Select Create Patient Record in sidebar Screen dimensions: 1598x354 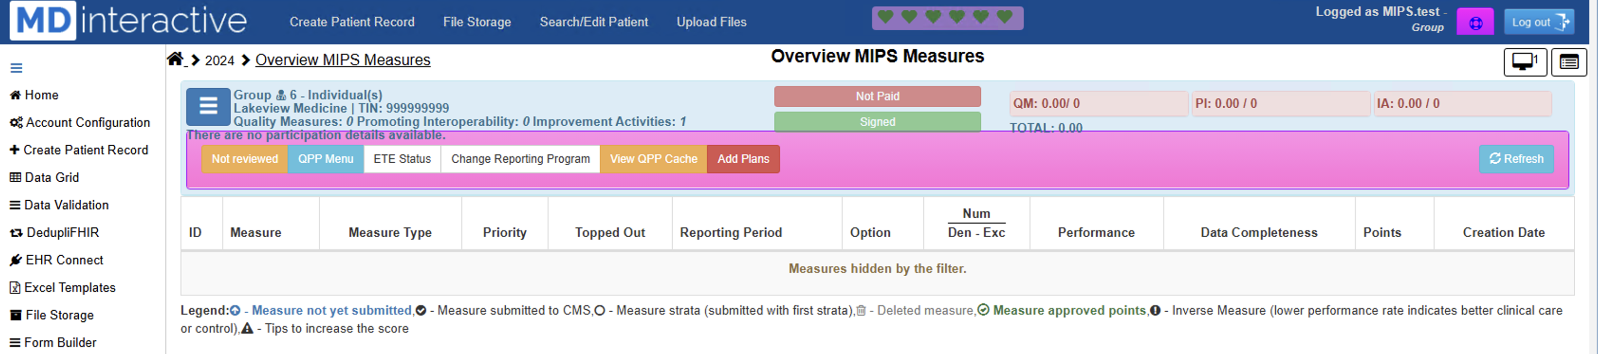click(79, 150)
